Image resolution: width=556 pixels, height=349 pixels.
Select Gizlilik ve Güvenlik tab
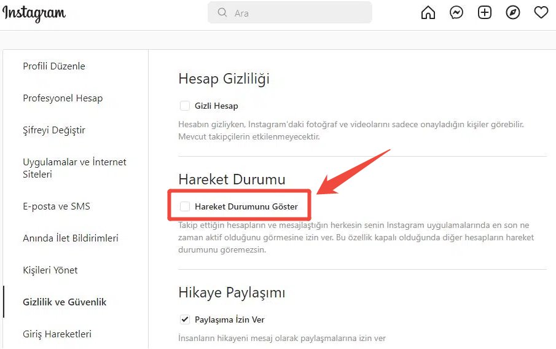point(65,302)
